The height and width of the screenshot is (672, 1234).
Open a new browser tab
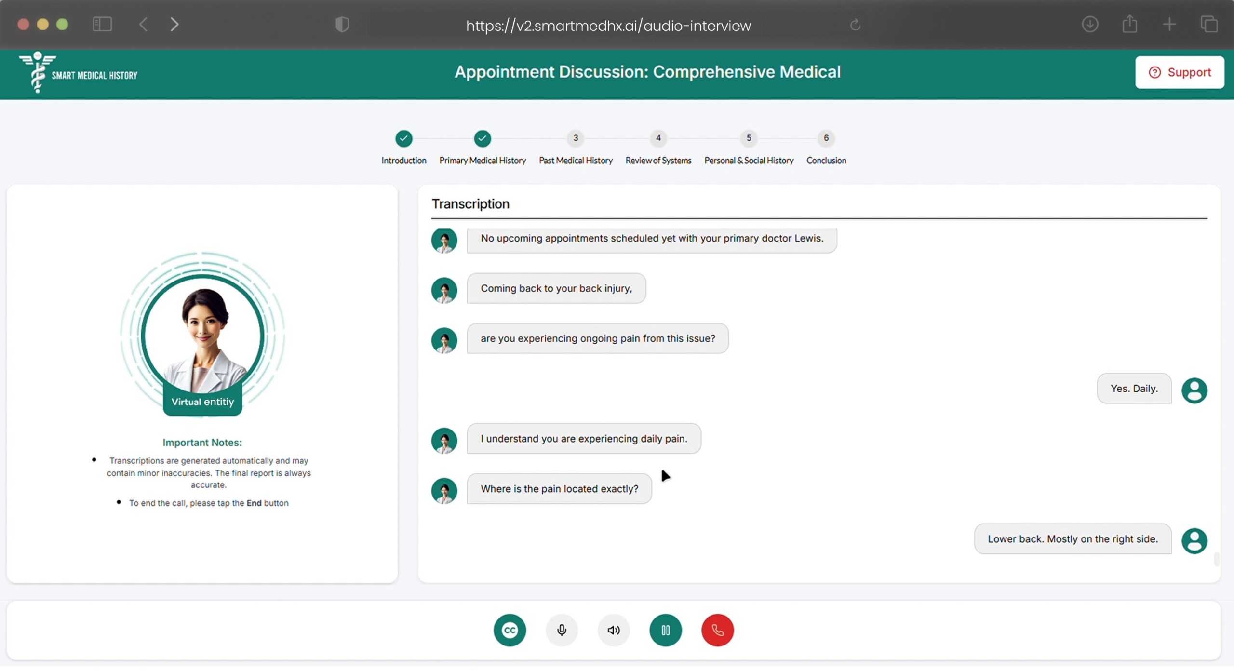point(1169,24)
